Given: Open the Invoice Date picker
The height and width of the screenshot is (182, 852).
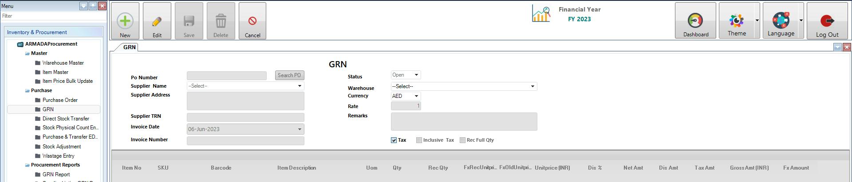Looking at the screenshot, I should (300, 129).
